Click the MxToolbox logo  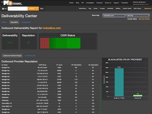pos(12,3)
